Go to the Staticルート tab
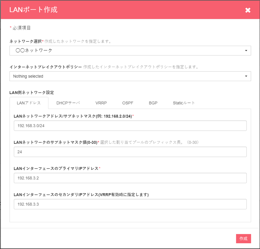 tap(184, 103)
